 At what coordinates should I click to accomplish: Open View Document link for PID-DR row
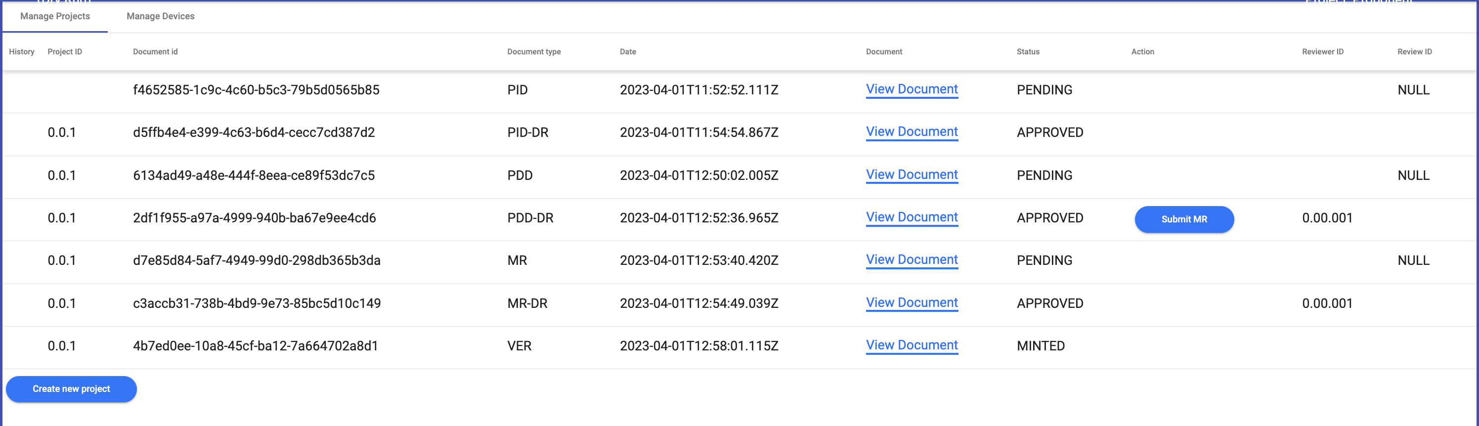911,132
